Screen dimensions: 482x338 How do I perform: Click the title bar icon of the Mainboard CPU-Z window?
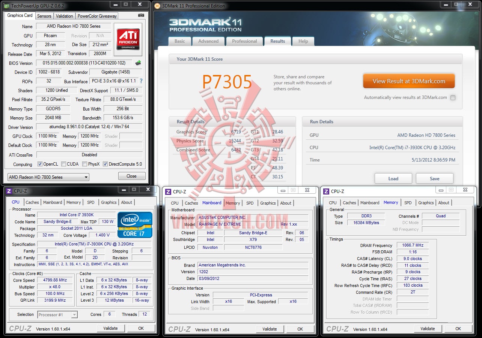click(x=168, y=191)
